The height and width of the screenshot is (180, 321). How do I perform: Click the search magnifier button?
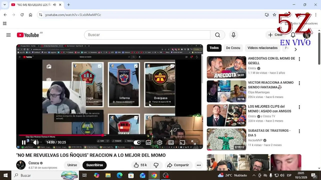pyautogui.click(x=217, y=35)
